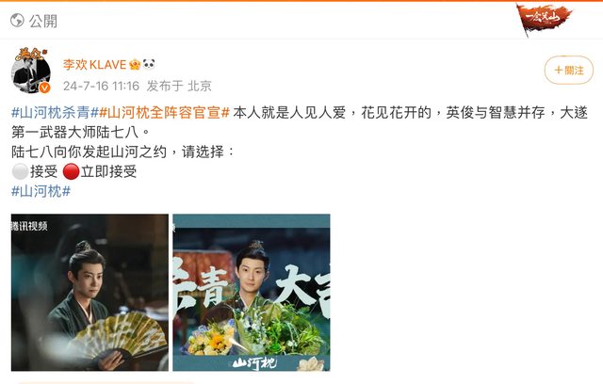Click the orange verified badge on avatar
603x384 pixels.
coord(45,88)
